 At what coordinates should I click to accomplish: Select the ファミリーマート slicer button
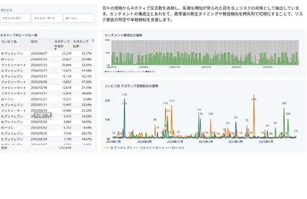(47, 18)
